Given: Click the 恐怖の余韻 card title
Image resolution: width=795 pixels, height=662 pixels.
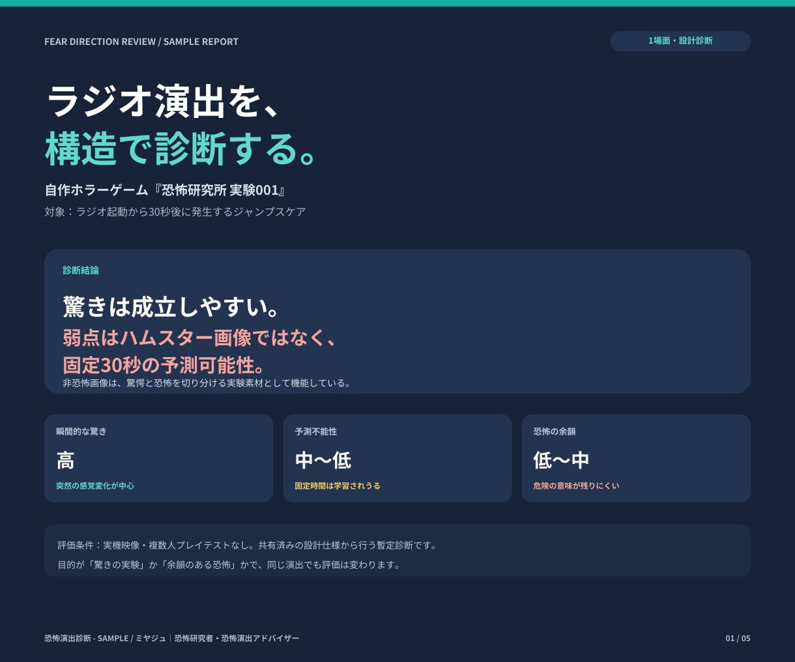Looking at the screenshot, I should (555, 431).
